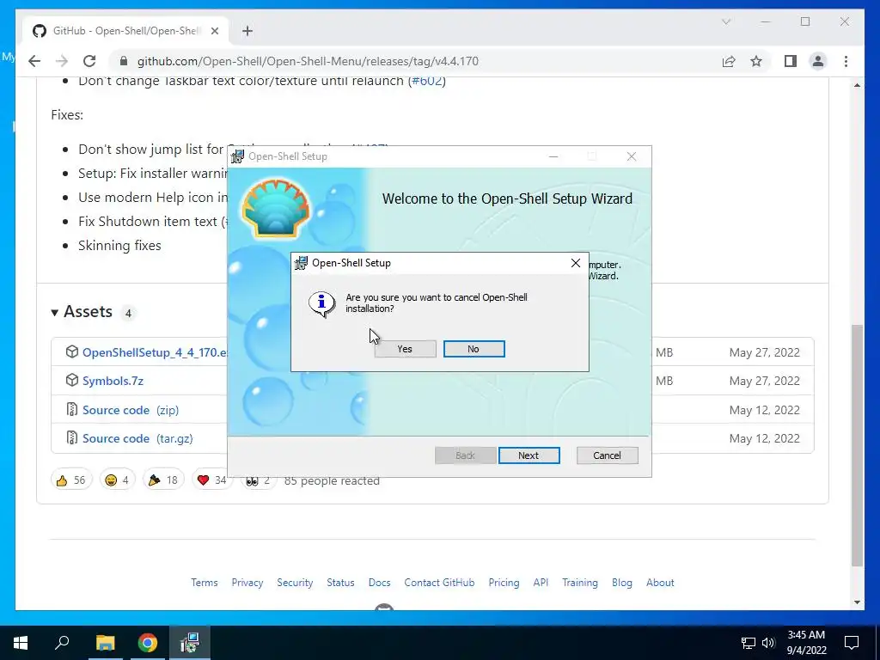880x660 pixels.
Task: Close the cancel confirmation dialog
Action: pos(575,263)
